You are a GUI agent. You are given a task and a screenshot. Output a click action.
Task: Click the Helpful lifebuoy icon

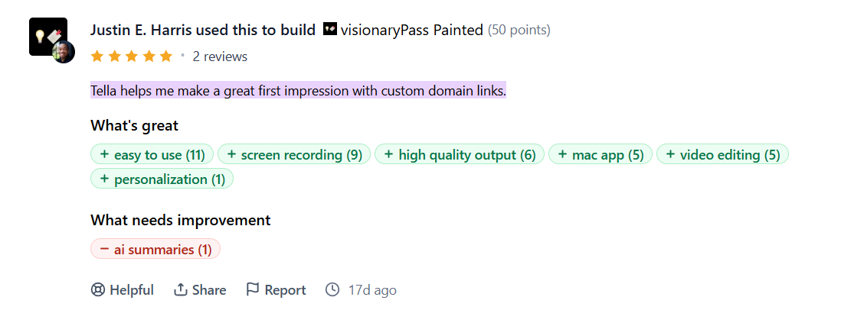tap(98, 290)
